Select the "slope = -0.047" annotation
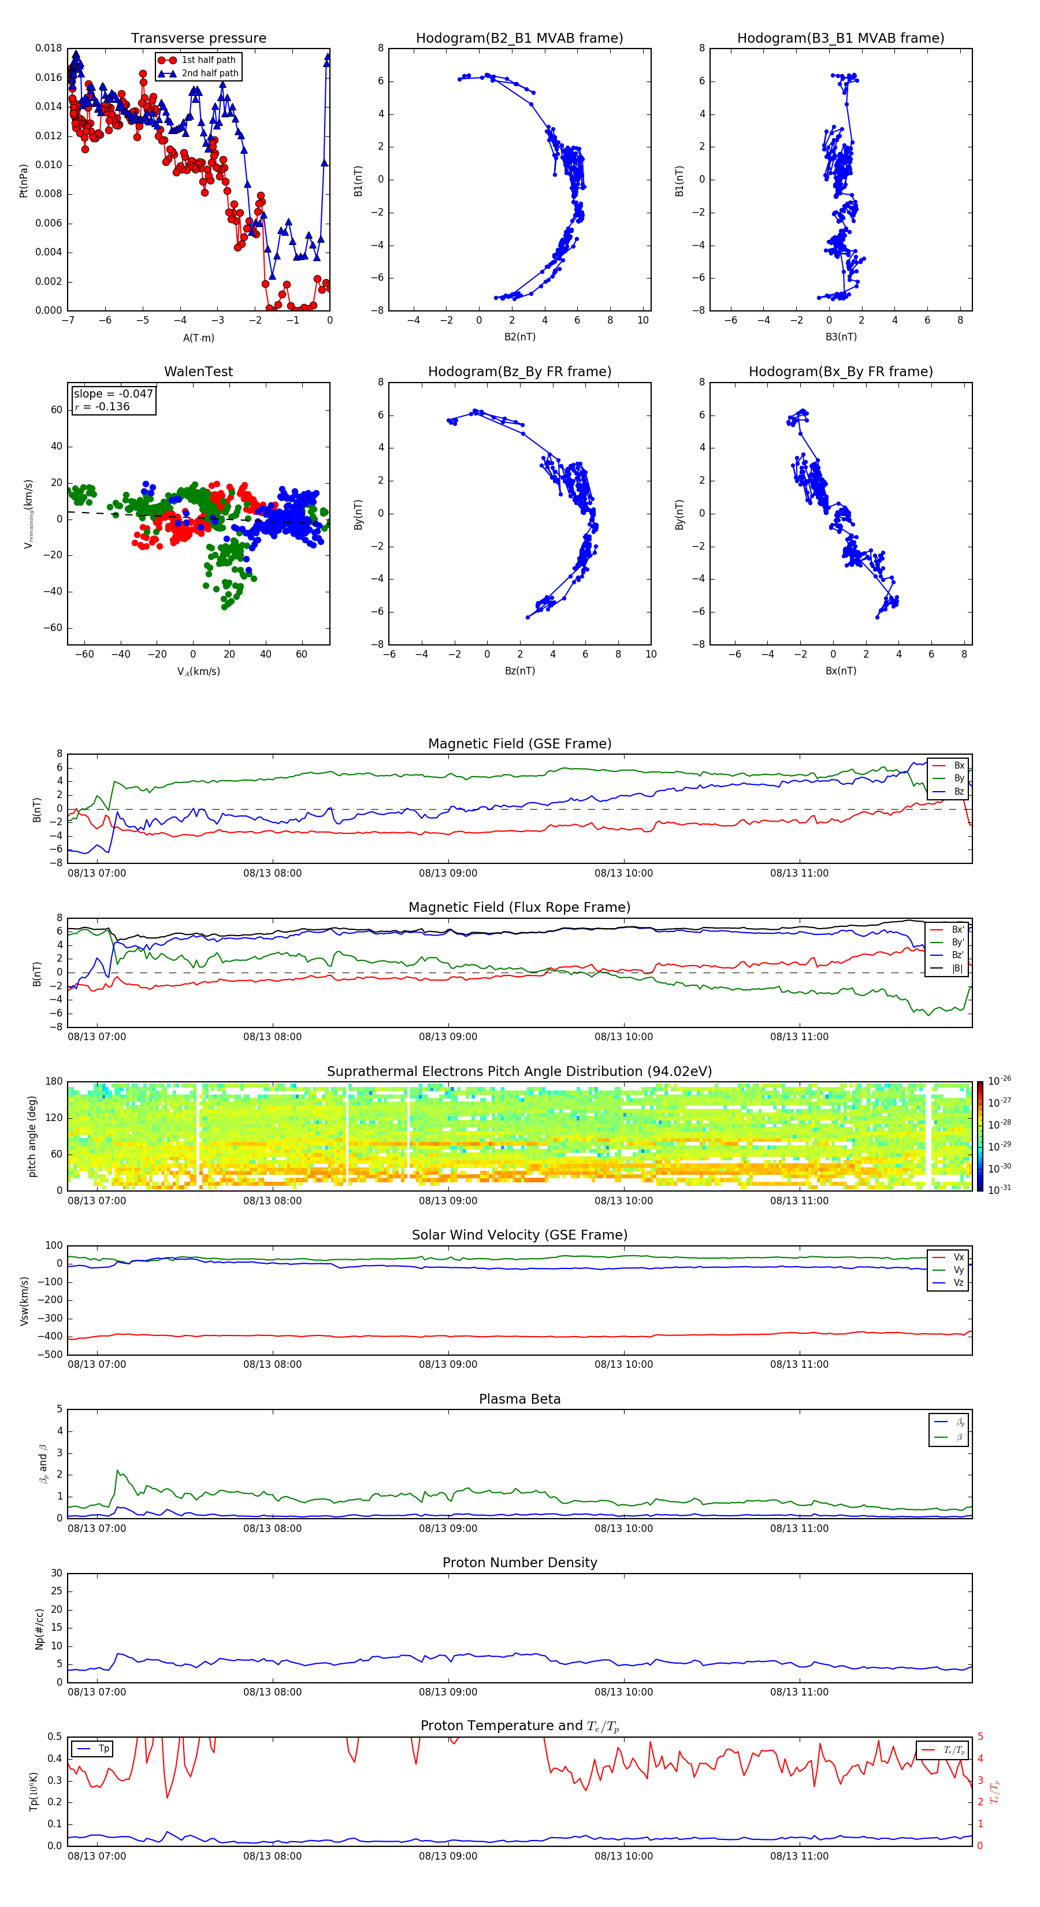This screenshot has height=1907, width=1040. point(113,394)
